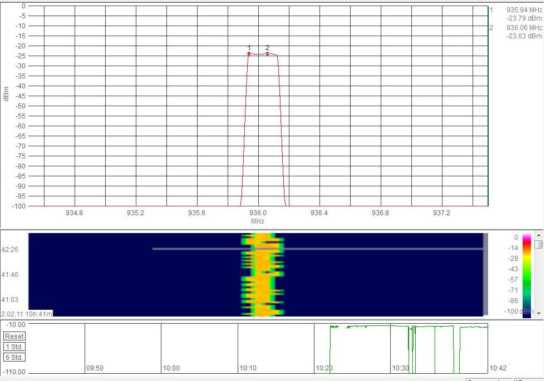The width and height of the screenshot is (546, 381).
Task: Click the 937.2 frequency axis label
Action: [441, 213]
